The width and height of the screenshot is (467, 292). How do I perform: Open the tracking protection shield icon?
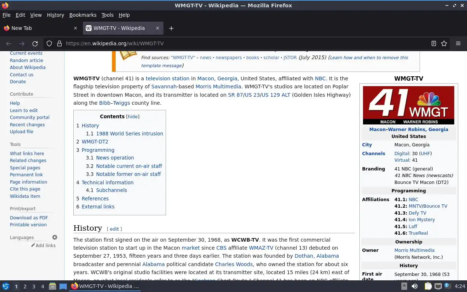[49, 43]
